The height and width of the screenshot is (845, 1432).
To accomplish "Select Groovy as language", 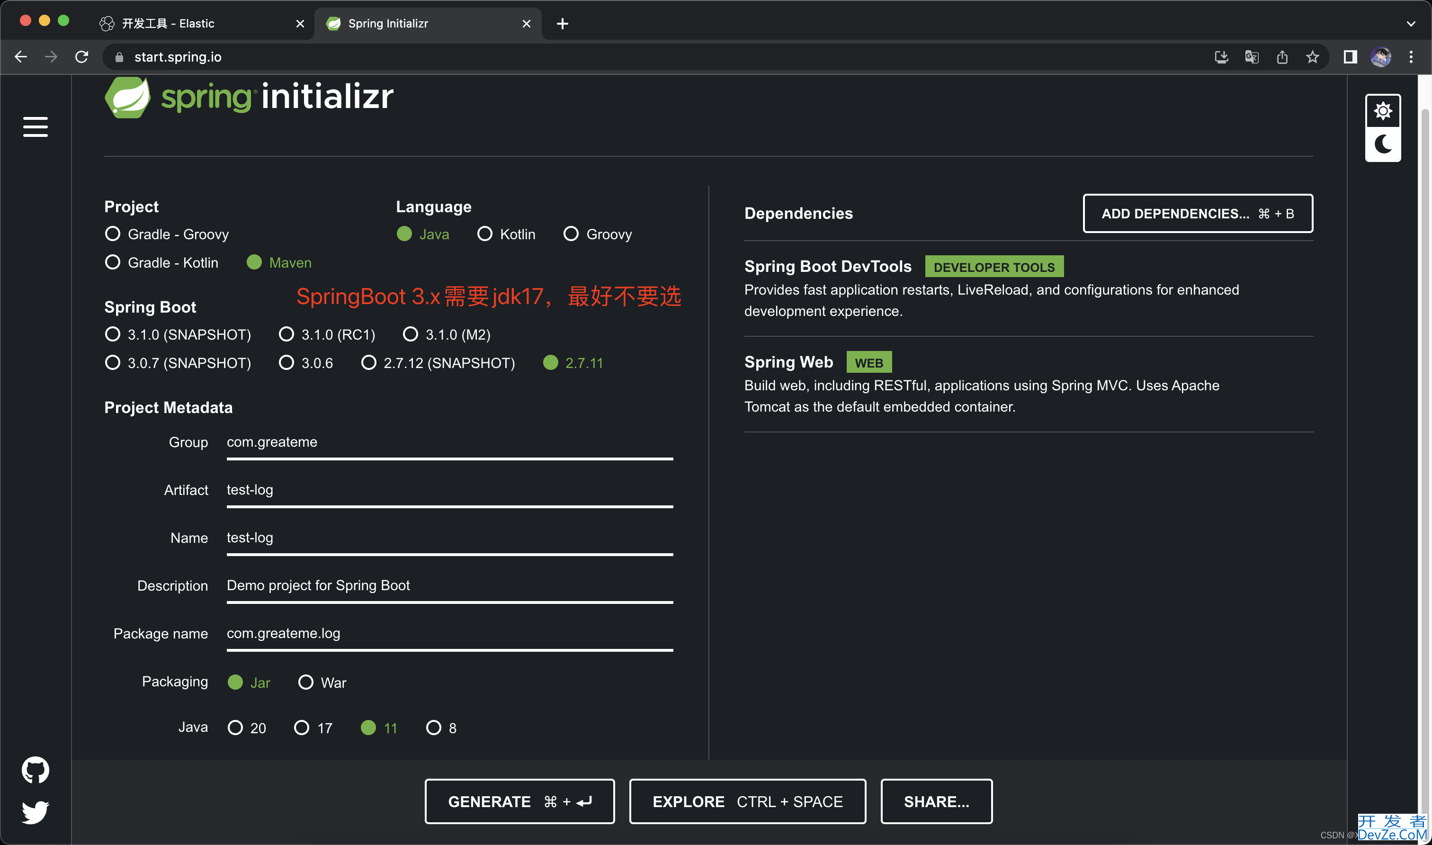I will click(598, 234).
